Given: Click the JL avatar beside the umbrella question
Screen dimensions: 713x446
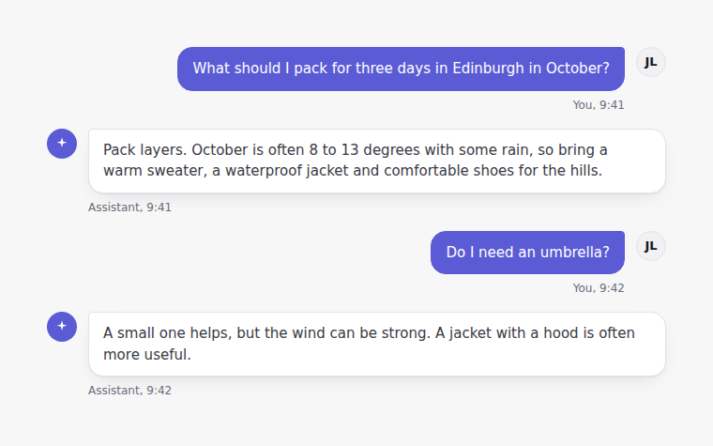Looking at the screenshot, I should (x=651, y=246).
